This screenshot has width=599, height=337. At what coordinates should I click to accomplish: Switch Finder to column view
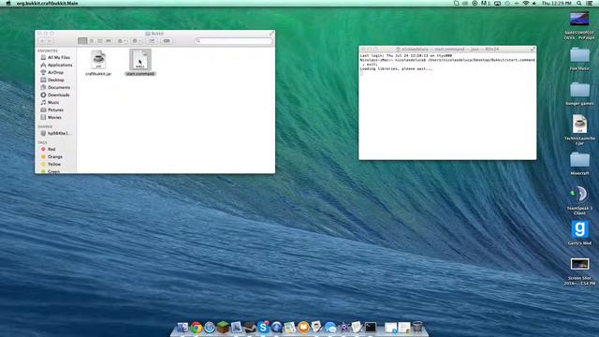(100, 41)
